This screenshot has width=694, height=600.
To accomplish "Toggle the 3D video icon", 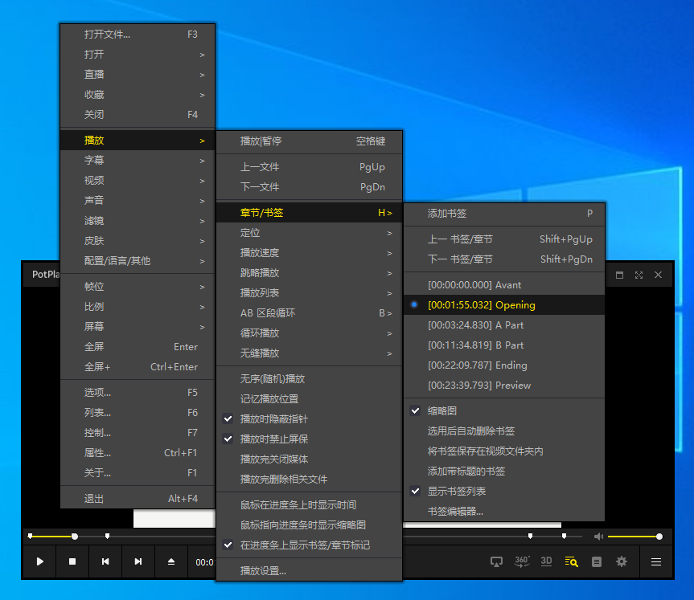I will point(547,561).
